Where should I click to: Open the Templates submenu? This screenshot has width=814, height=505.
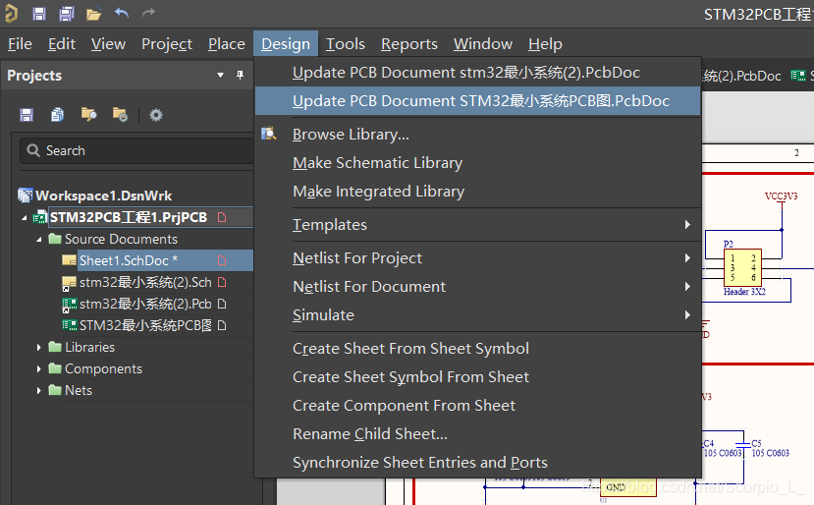pos(330,225)
